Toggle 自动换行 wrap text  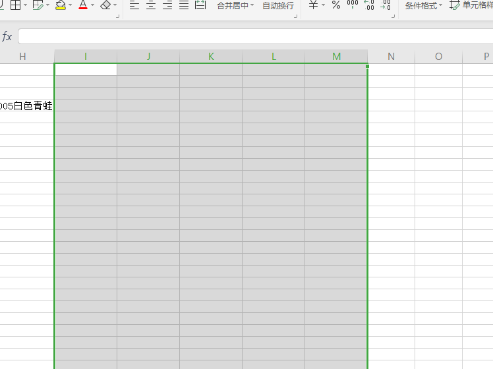278,6
